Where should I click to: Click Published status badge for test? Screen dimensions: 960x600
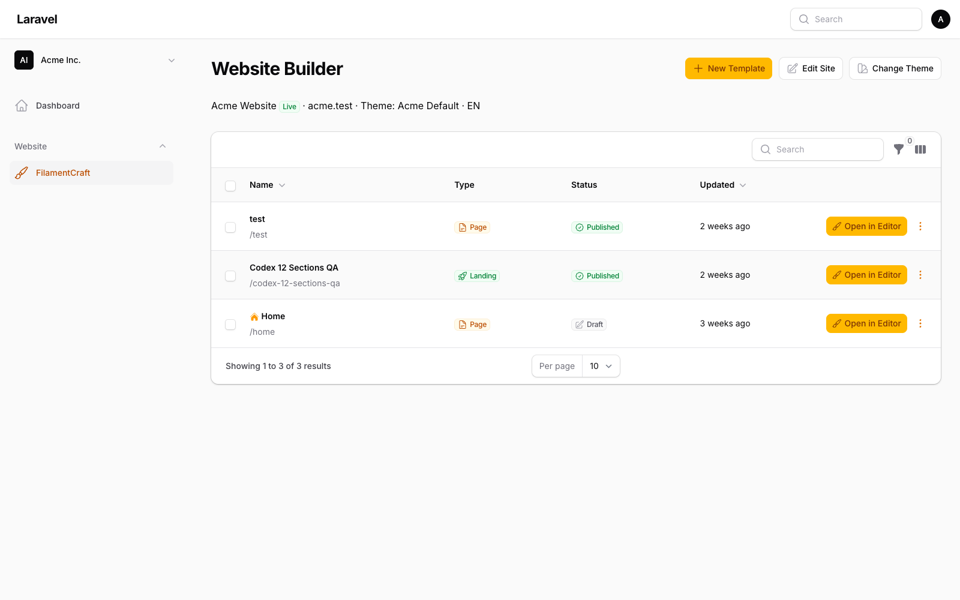597,227
